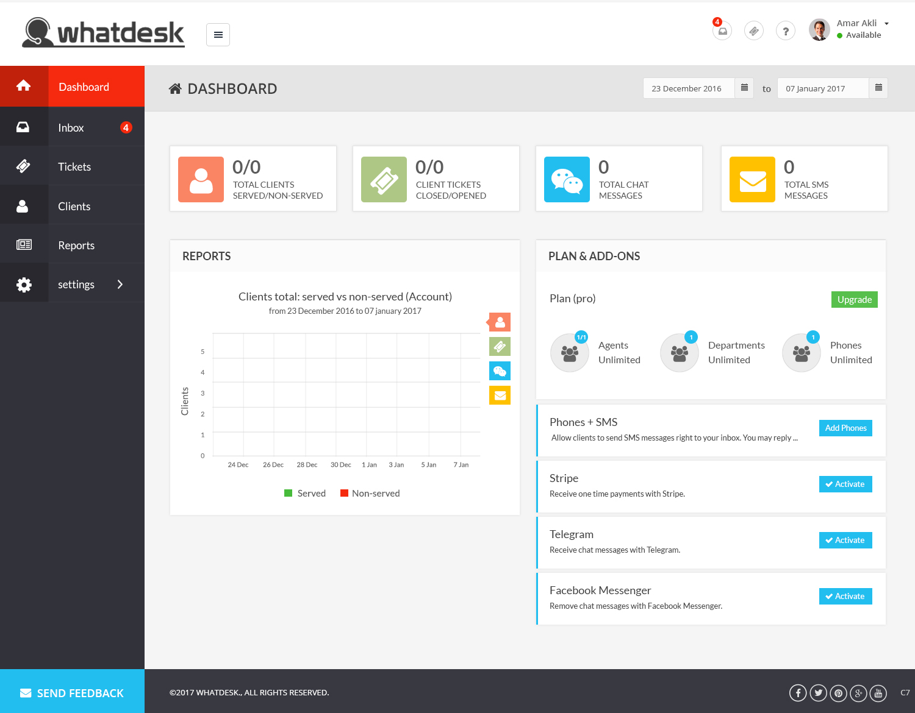Viewport: 915px width, 713px height.
Task: Click the Upgrade button for Plan pro
Action: 854,299
